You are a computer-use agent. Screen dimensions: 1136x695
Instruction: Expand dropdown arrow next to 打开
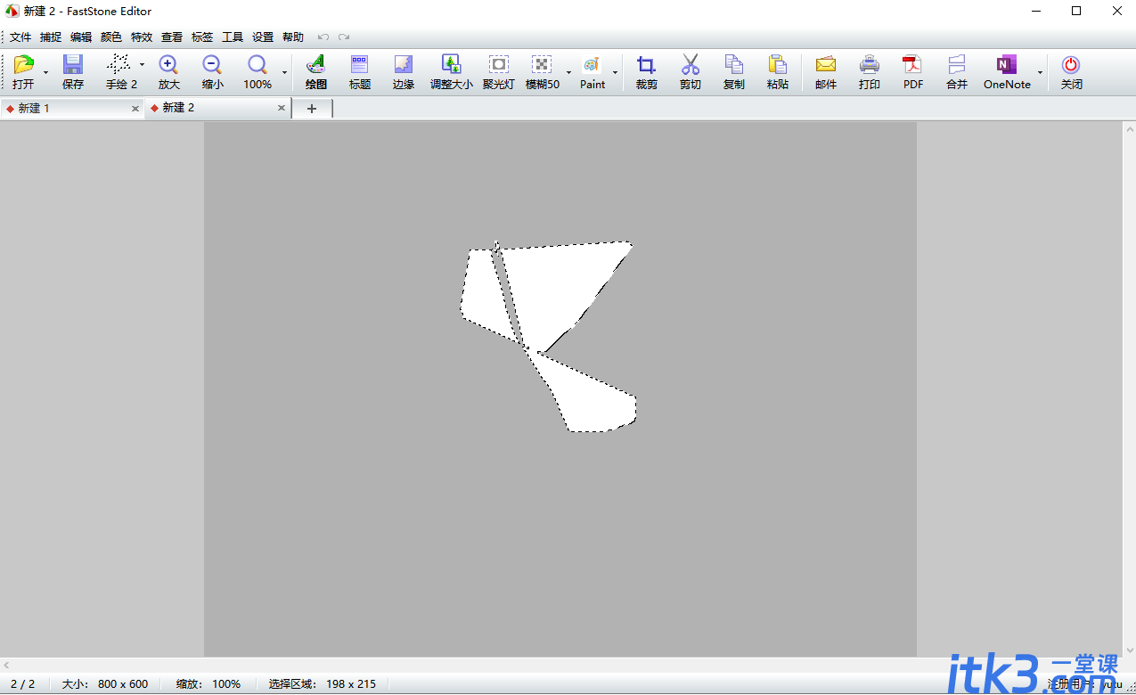coord(45,71)
